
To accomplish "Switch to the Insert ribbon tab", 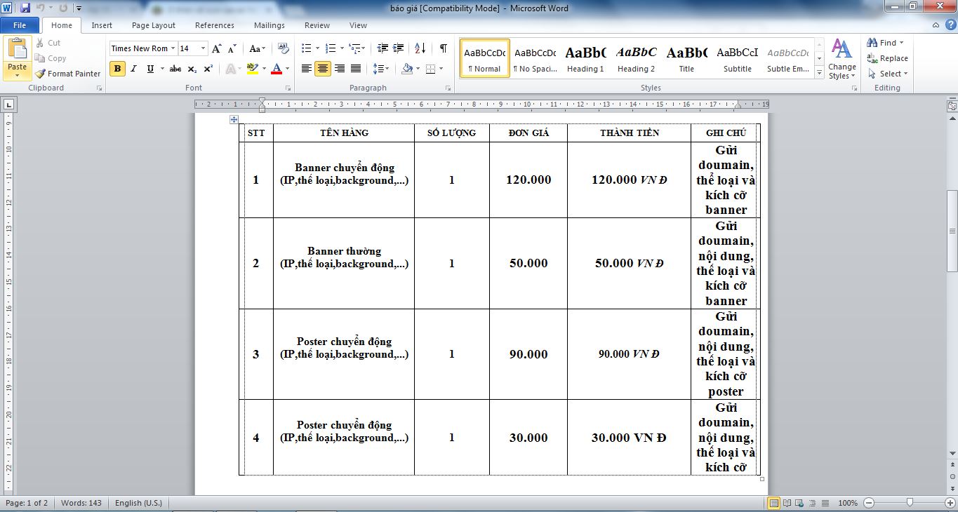I will (x=102, y=25).
